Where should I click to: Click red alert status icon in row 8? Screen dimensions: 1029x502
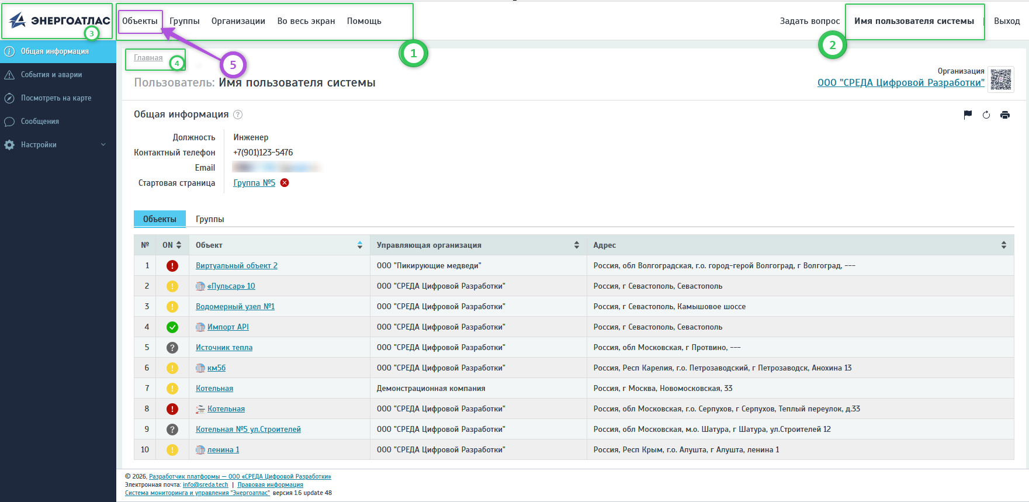(x=172, y=409)
